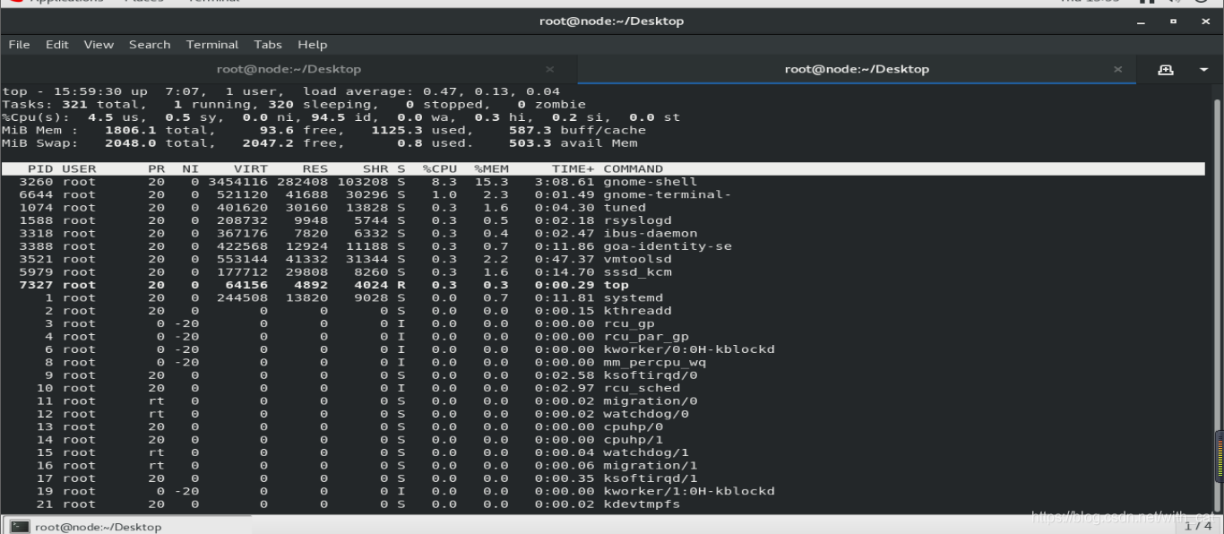Click the systemd process name
Image resolution: width=1224 pixels, height=534 pixels.
634,298
